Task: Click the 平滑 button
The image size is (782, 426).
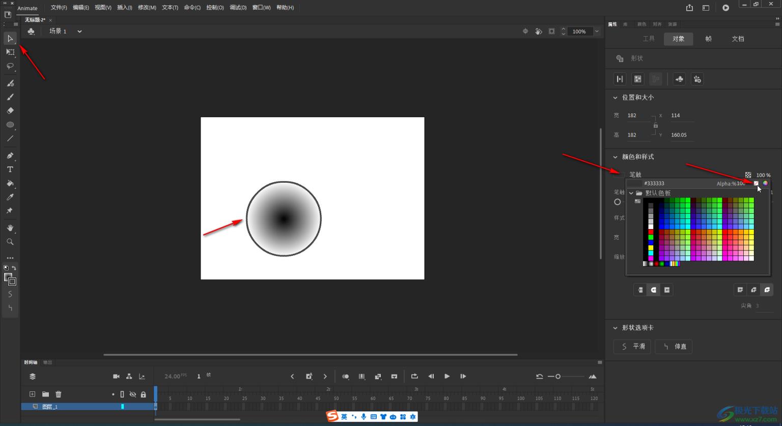Action: [632, 347]
